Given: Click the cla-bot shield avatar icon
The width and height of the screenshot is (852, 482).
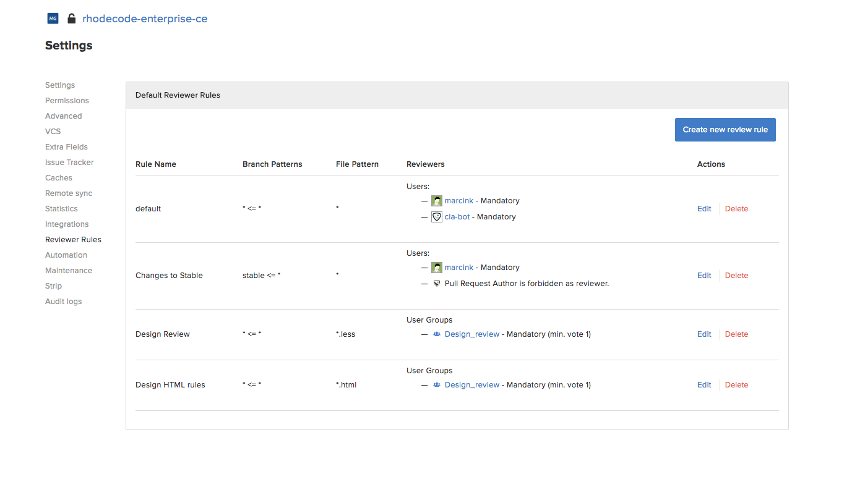Looking at the screenshot, I should tap(437, 217).
